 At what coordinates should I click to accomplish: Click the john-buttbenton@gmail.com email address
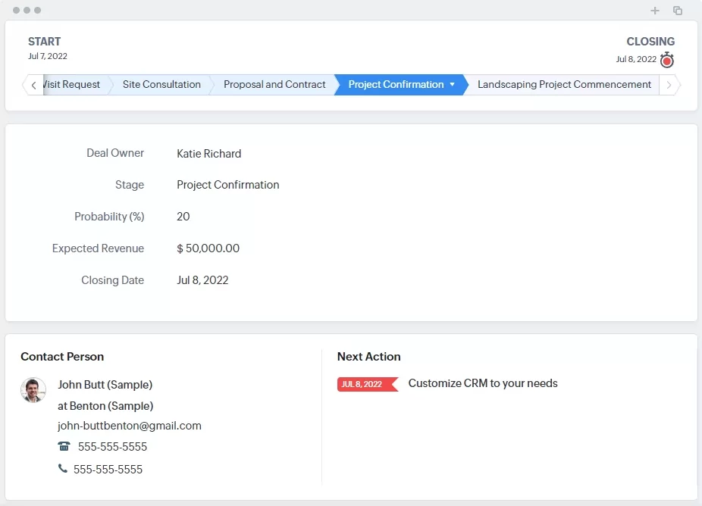tap(130, 426)
